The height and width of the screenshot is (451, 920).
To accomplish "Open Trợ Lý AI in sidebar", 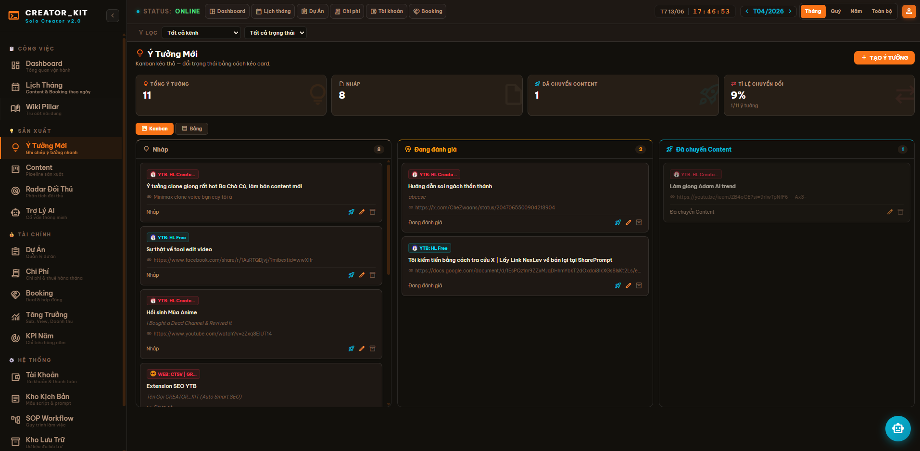I will coord(61,213).
